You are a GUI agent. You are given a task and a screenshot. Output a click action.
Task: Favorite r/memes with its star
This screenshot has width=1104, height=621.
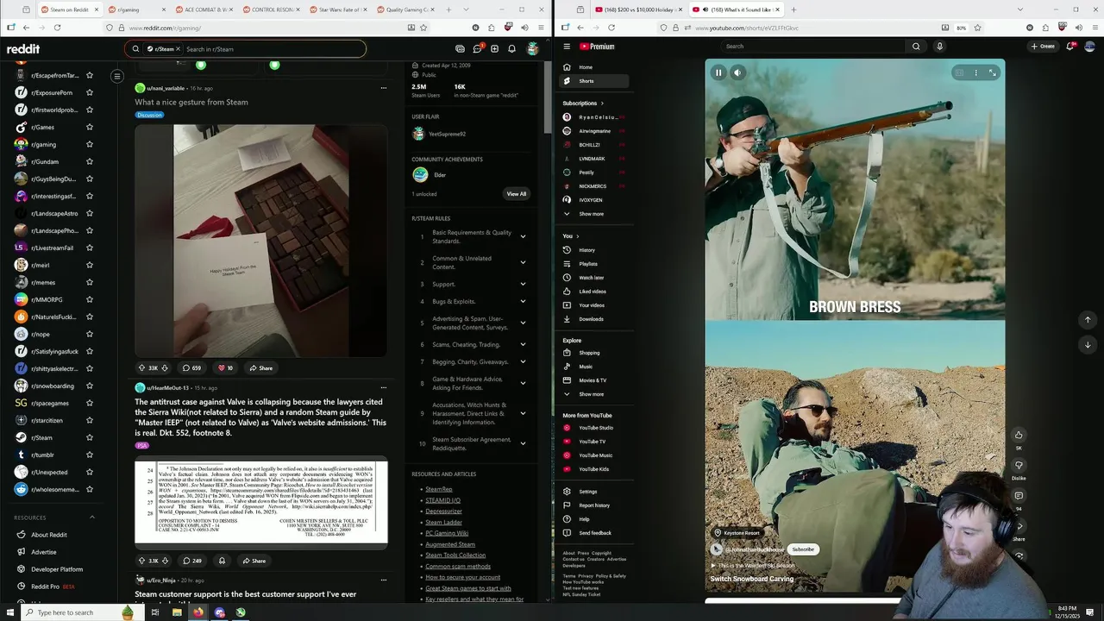pyautogui.click(x=89, y=283)
